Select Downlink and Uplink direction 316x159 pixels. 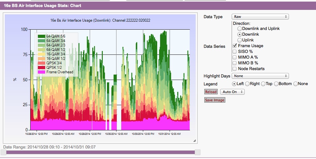[239, 29]
